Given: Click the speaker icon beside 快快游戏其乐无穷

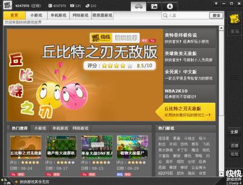Looking at the screenshot, I should pos(16,182).
